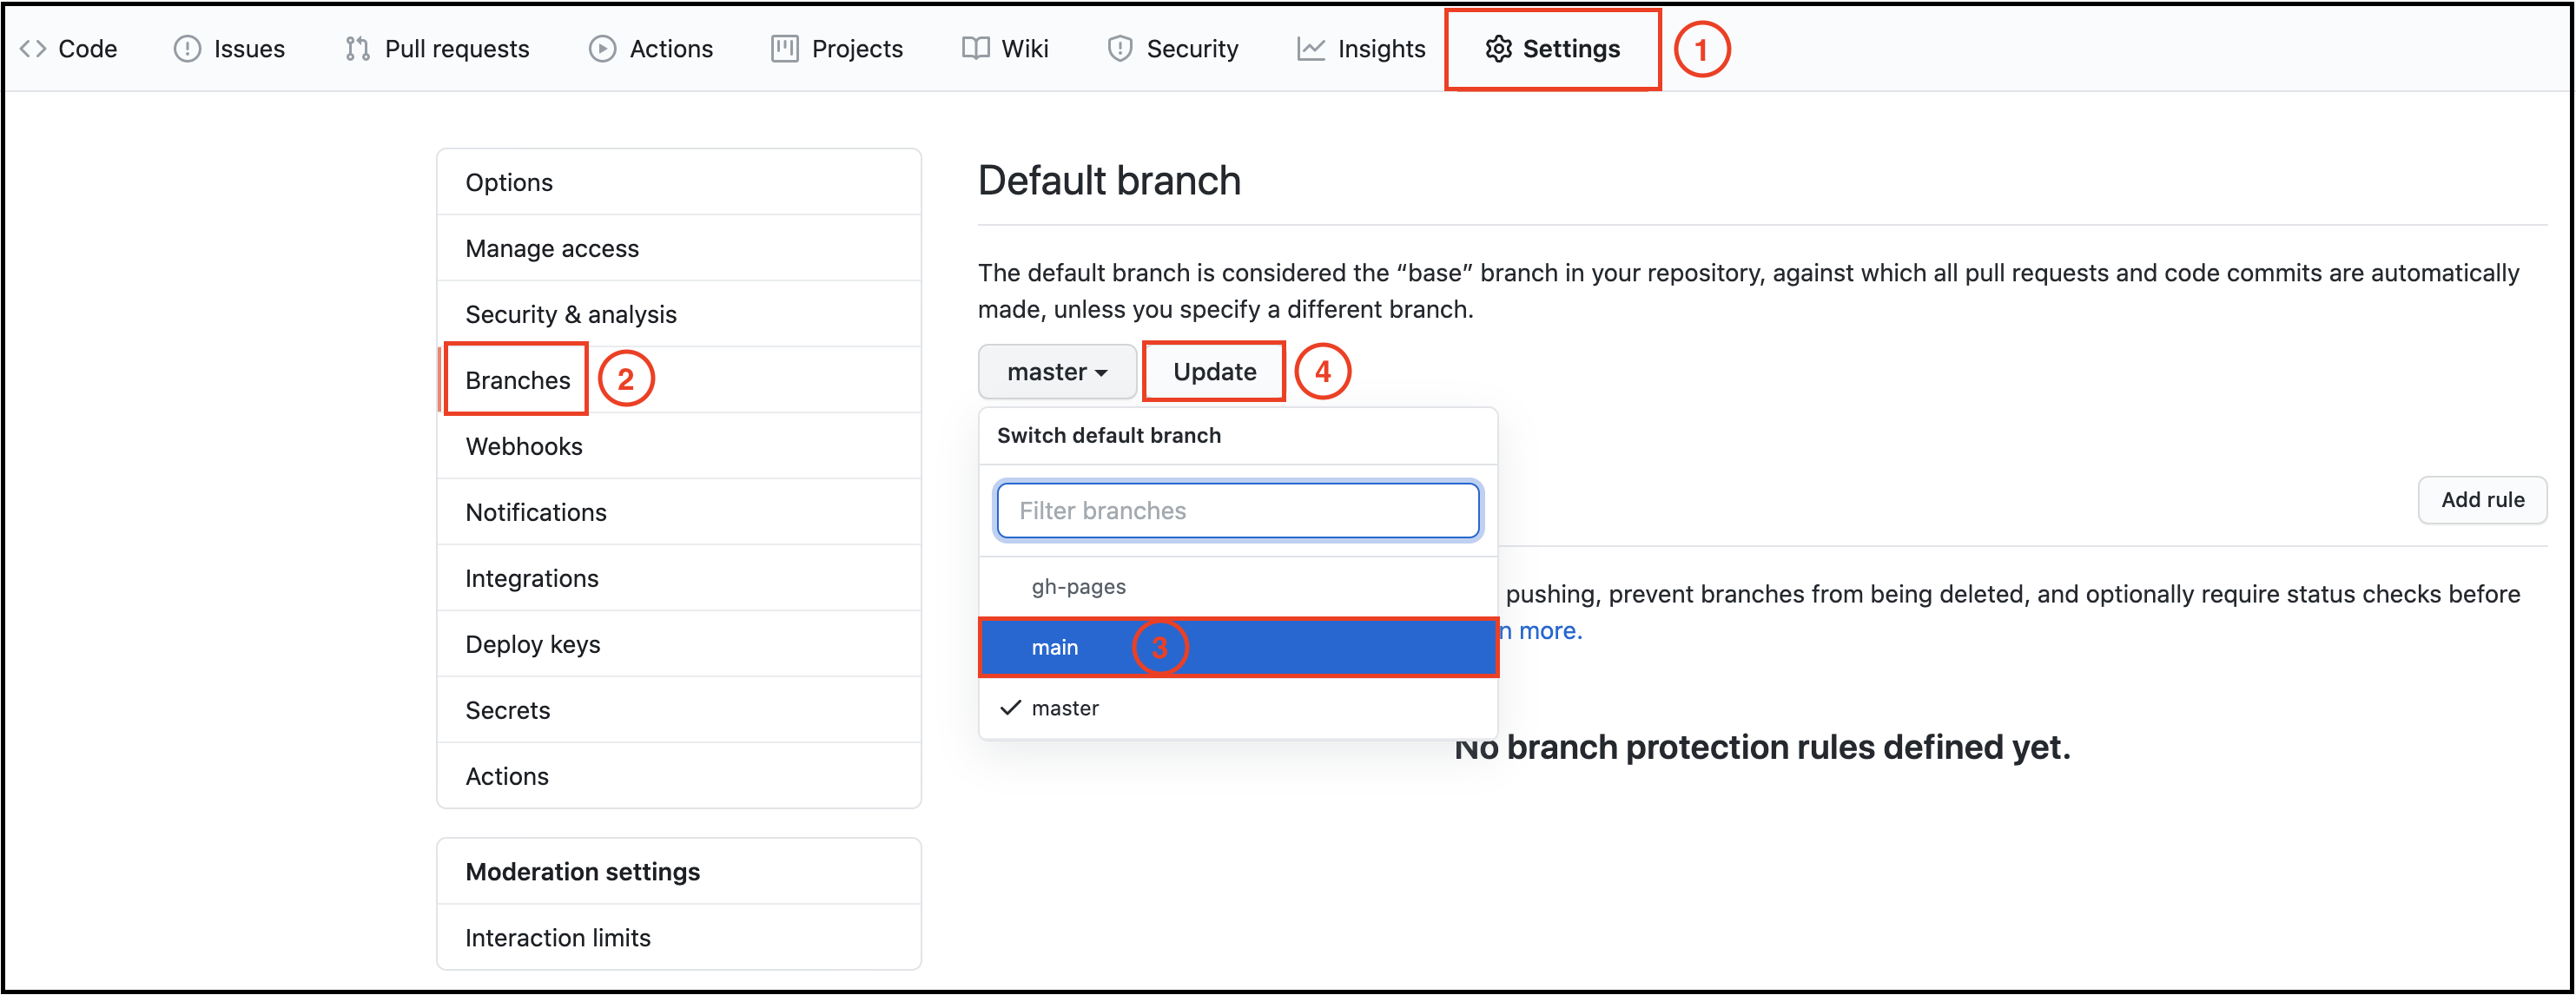Choose main as the default branch
Screen dimensions: 2576x995
(1055, 647)
